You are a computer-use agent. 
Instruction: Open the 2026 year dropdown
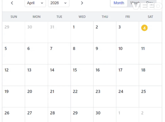(x=59, y=3)
